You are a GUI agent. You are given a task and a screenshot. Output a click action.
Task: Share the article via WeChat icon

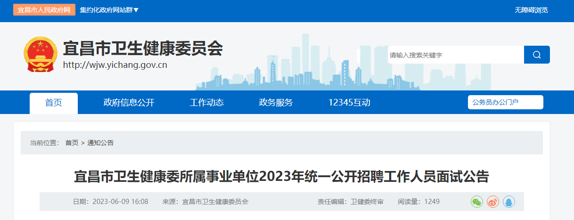[x=477, y=202]
